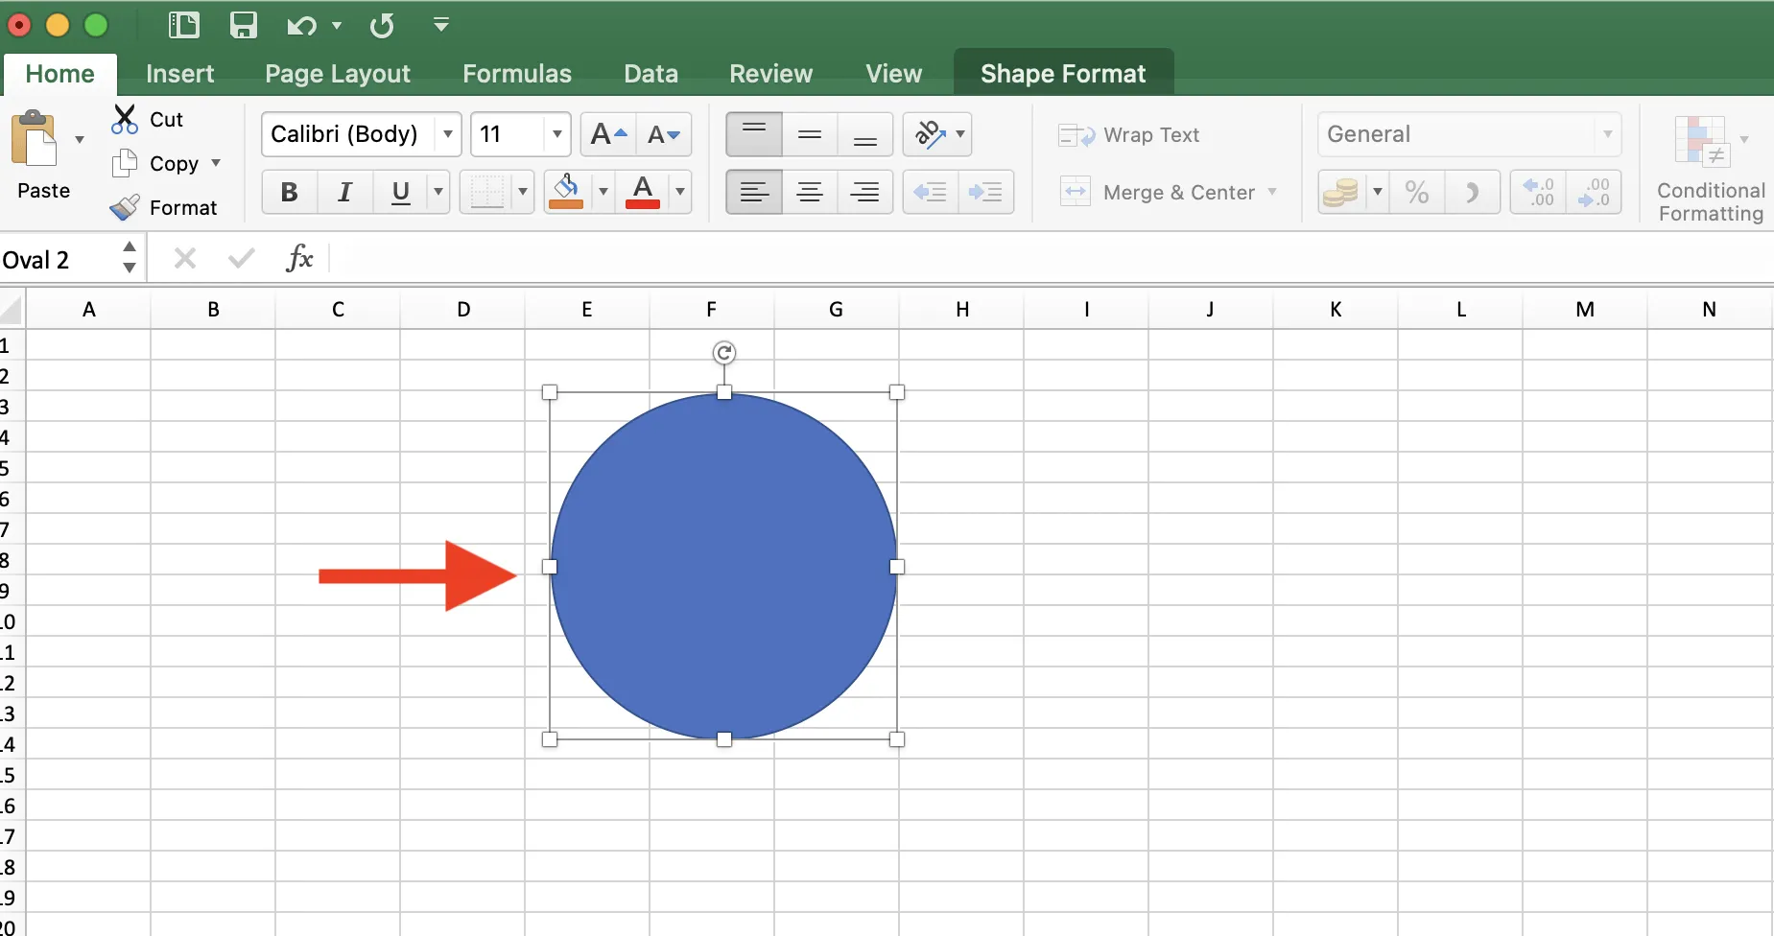Click the formula bar cancel X button
Viewport: 1774px width, 936px height.
click(185, 258)
